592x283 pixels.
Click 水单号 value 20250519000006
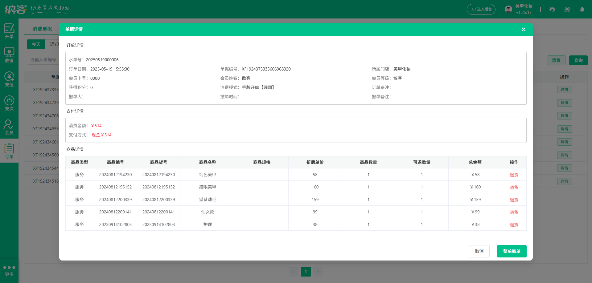pos(102,60)
